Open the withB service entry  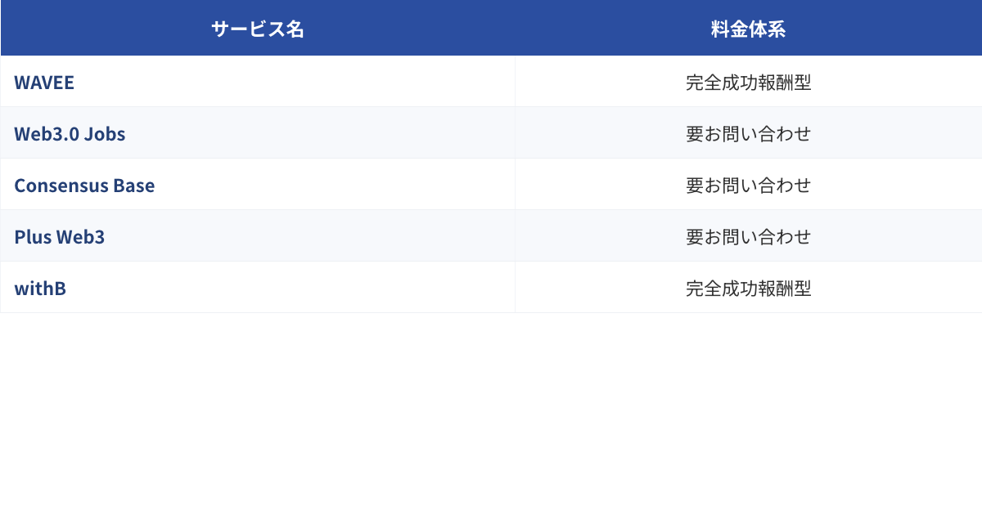[40, 289]
